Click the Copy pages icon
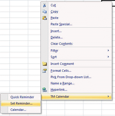This screenshot has height=116, width=115. [45, 11]
